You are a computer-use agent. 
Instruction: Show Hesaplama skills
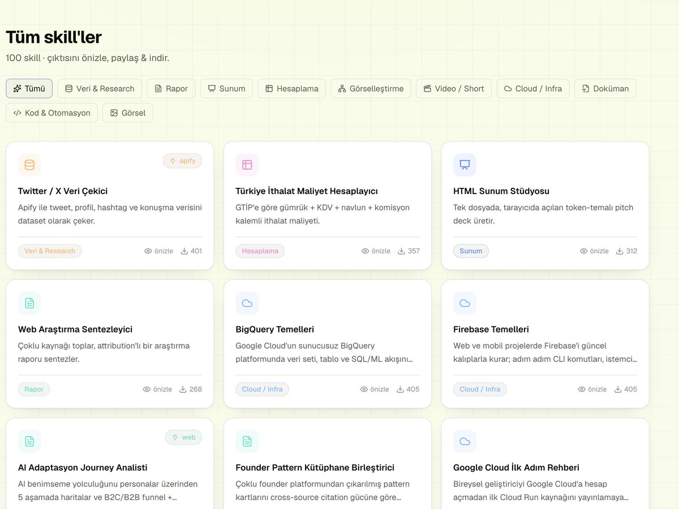tap(291, 88)
